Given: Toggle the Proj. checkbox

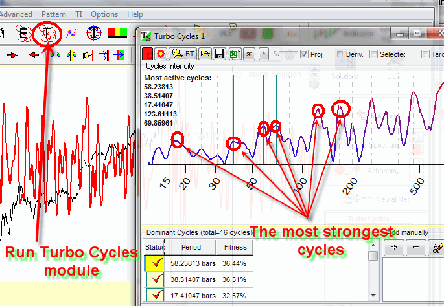Looking at the screenshot, I should (305, 54).
